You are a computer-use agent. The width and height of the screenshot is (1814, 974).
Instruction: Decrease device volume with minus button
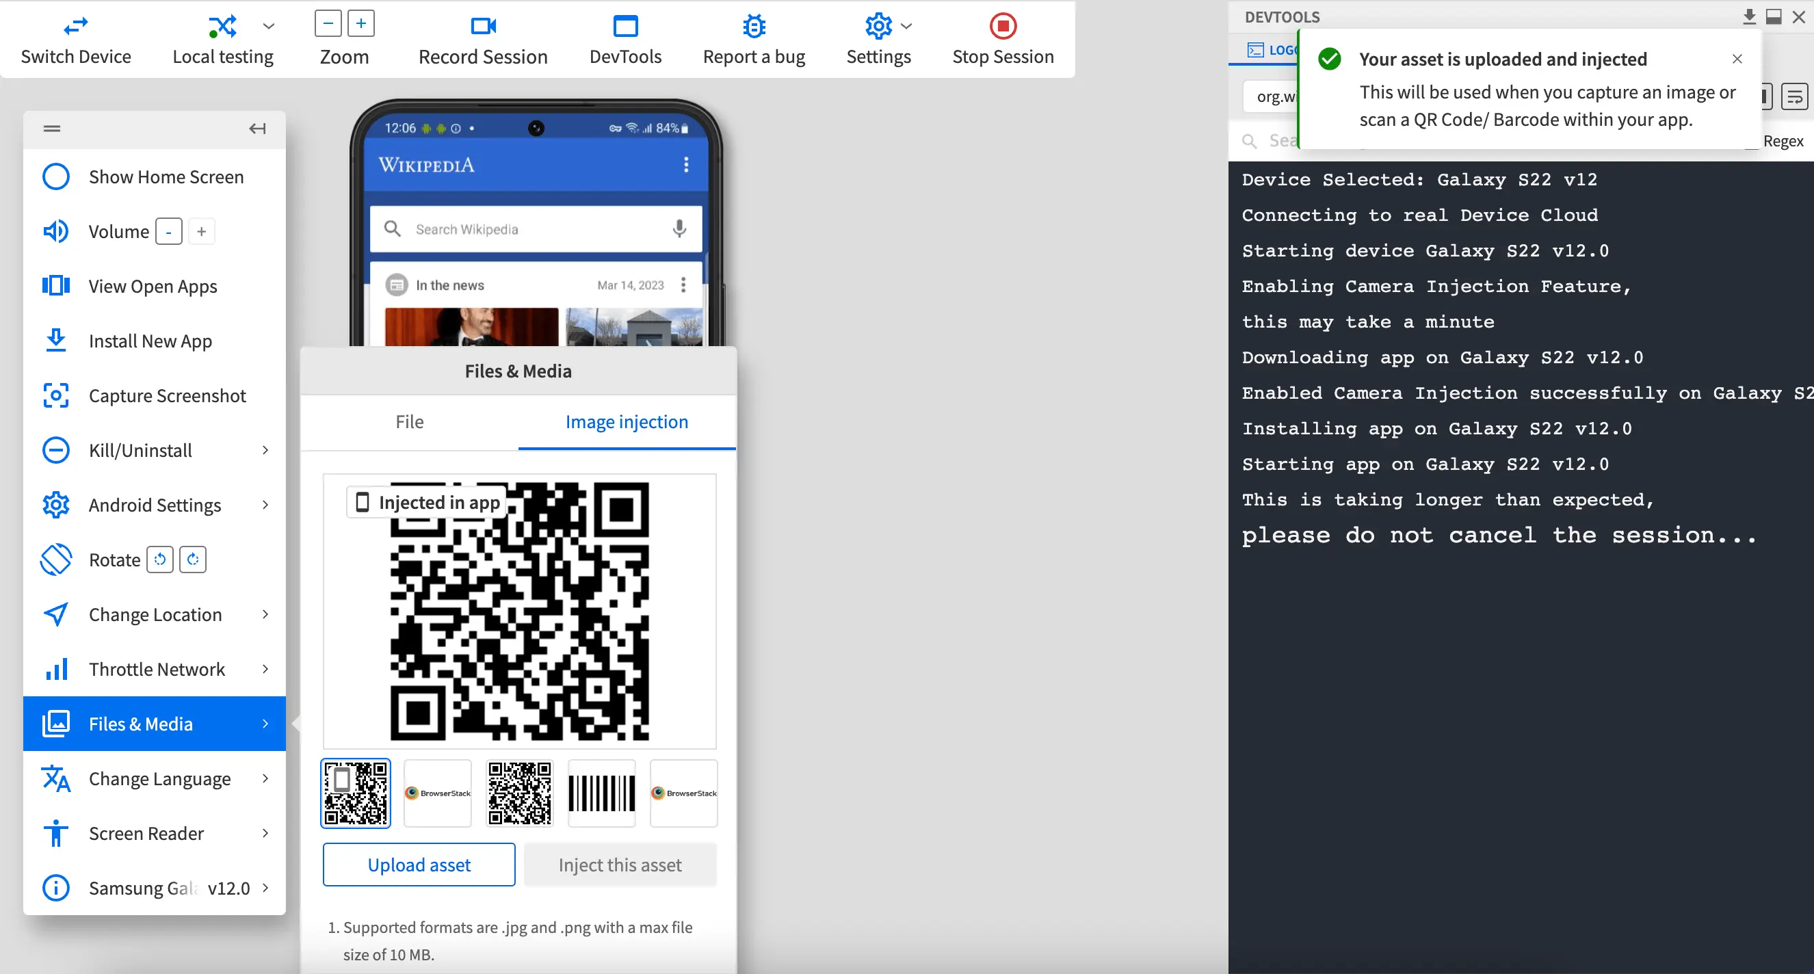168,232
